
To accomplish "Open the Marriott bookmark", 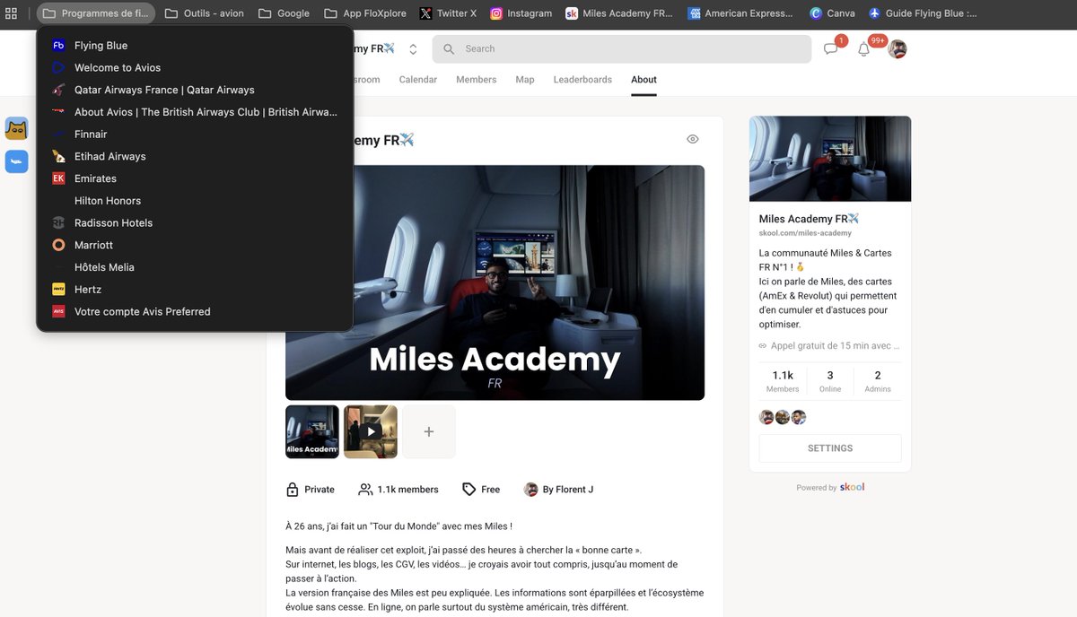I will pos(194,245).
